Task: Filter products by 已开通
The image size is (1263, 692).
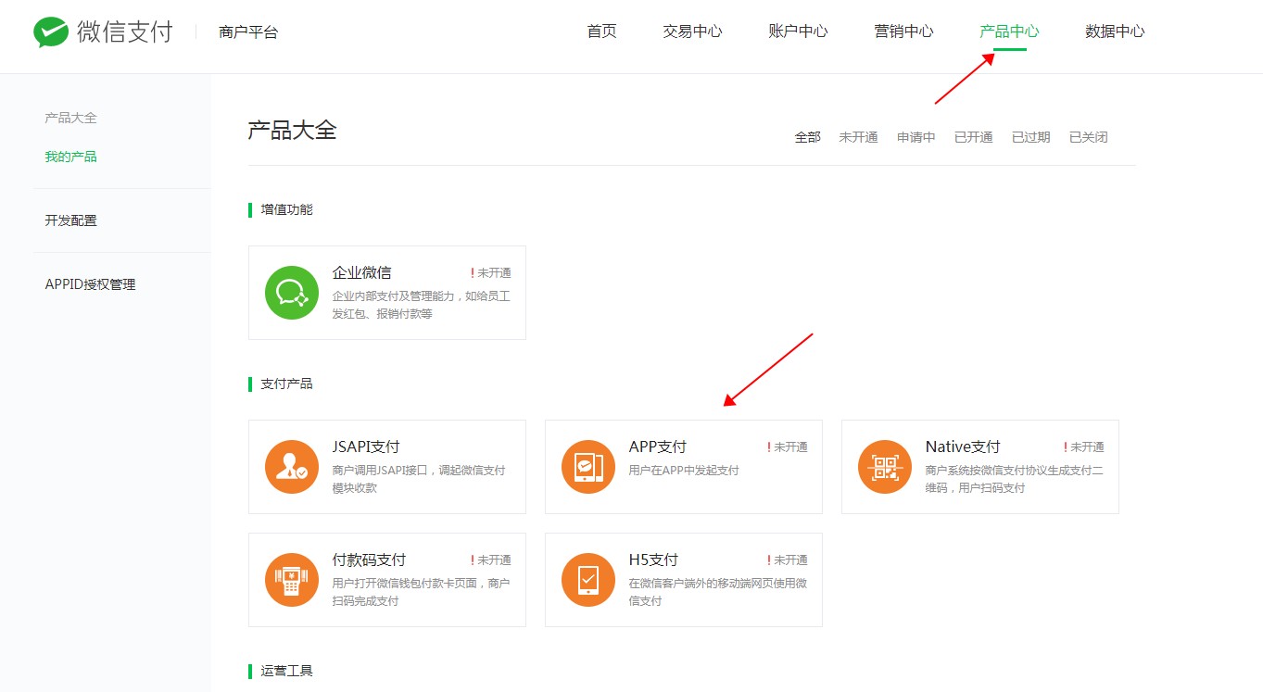Action: [x=973, y=137]
